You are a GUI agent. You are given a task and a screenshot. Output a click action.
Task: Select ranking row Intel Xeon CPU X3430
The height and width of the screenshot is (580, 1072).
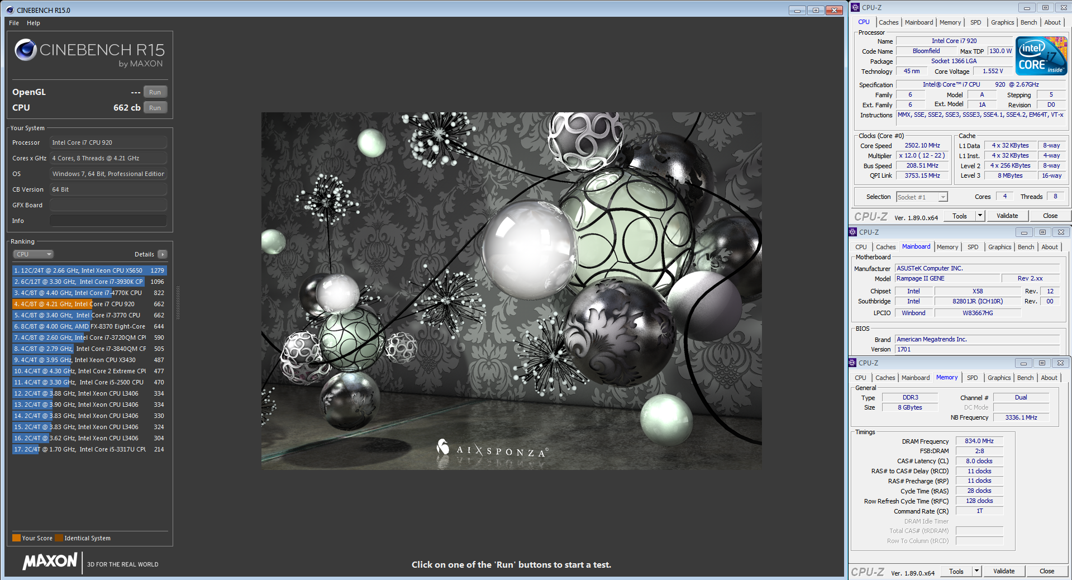[x=89, y=360]
